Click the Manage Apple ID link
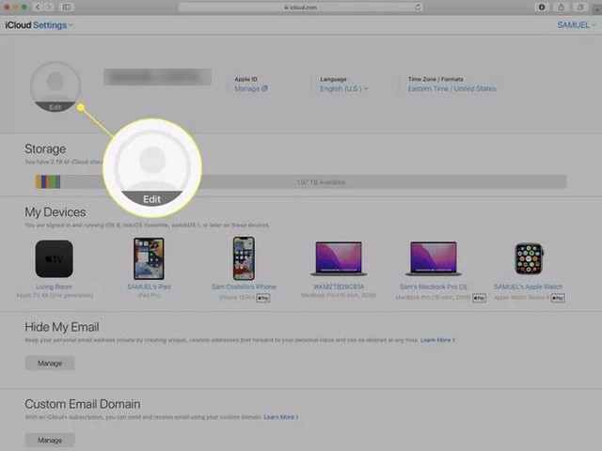The width and height of the screenshot is (602, 451). click(x=250, y=88)
